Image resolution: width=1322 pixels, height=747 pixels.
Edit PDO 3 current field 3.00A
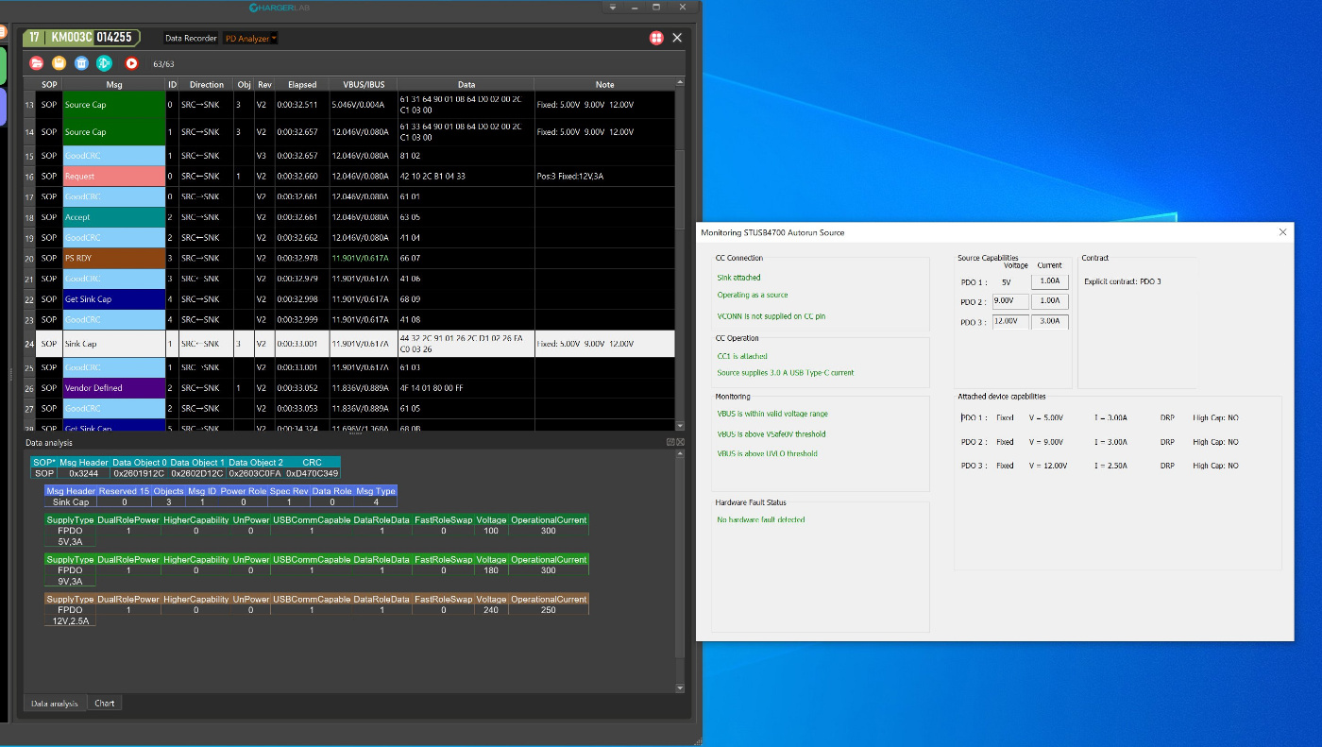click(1049, 321)
